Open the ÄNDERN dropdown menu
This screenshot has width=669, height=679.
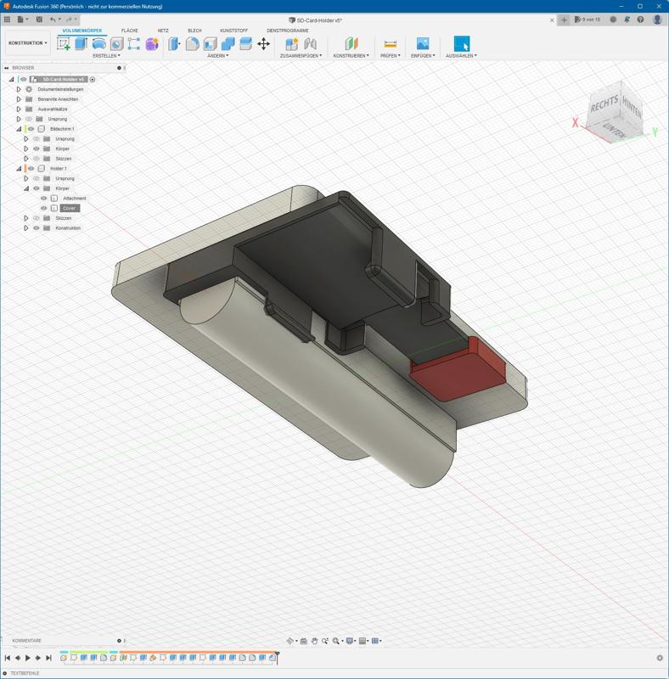pyautogui.click(x=217, y=56)
